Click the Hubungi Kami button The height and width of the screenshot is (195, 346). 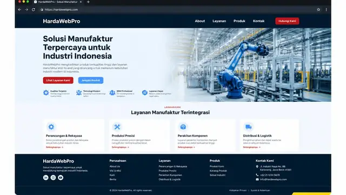[287, 21]
